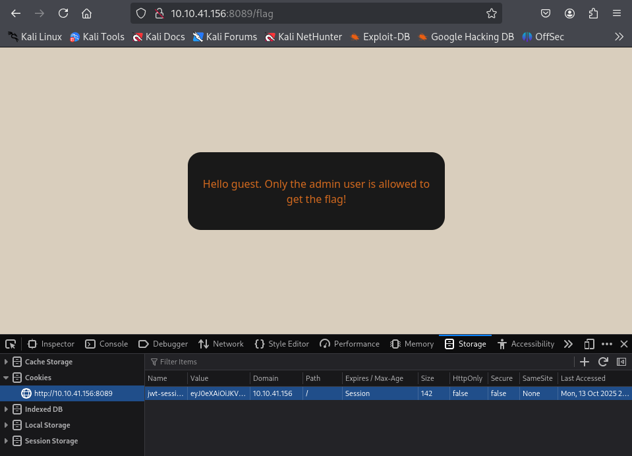Sort by the HttpOnly column header
632x456 pixels.
click(469, 378)
